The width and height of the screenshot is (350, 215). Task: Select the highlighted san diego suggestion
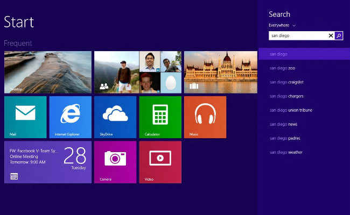pyautogui.click(x=304, y=54)
